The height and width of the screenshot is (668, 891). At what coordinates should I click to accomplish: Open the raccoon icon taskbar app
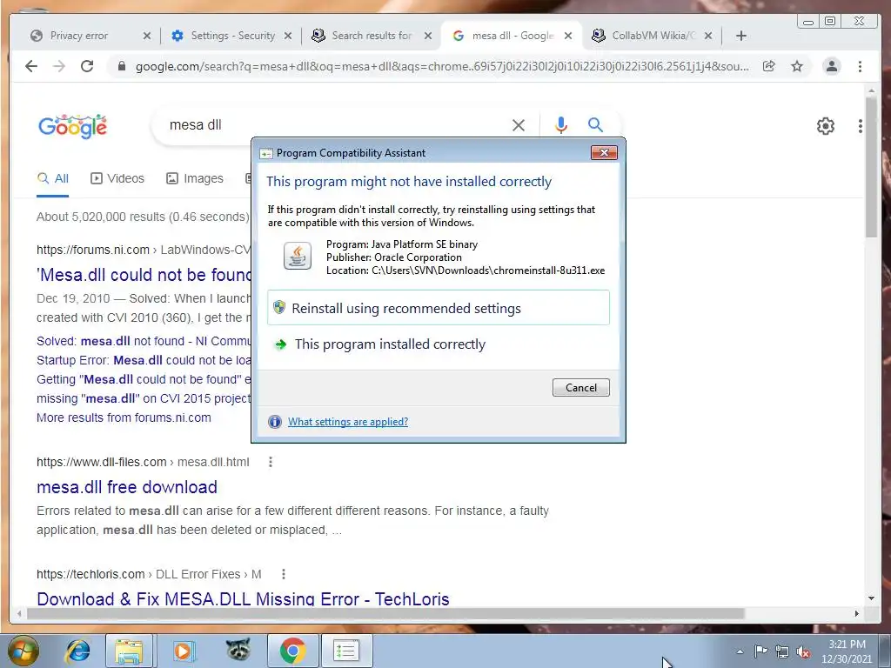238,650
